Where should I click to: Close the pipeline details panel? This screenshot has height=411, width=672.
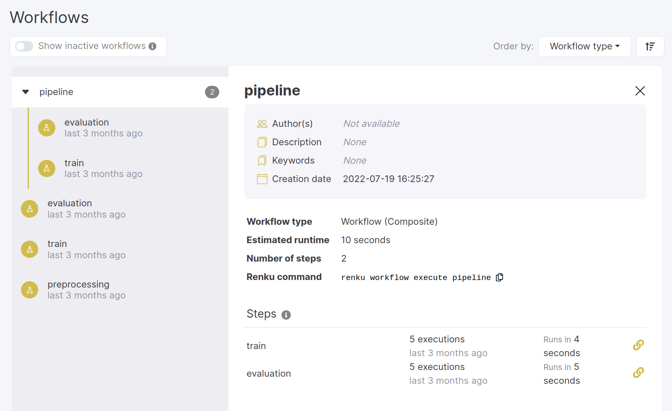click(640, 91)
